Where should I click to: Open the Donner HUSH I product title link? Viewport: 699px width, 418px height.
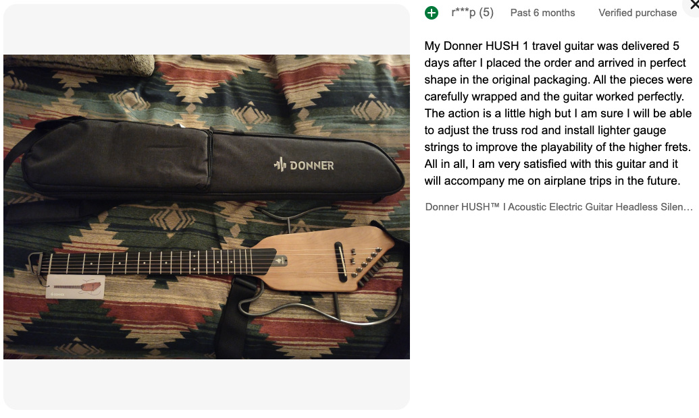click(559, 207)
